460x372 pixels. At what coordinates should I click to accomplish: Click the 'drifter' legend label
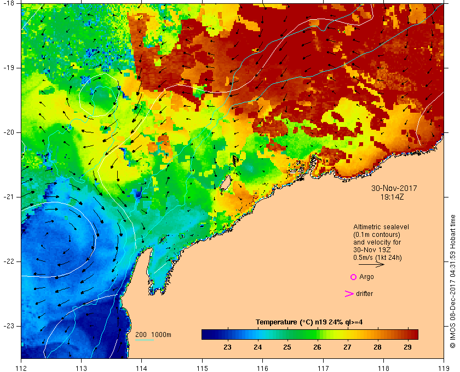tap(364, 294)
